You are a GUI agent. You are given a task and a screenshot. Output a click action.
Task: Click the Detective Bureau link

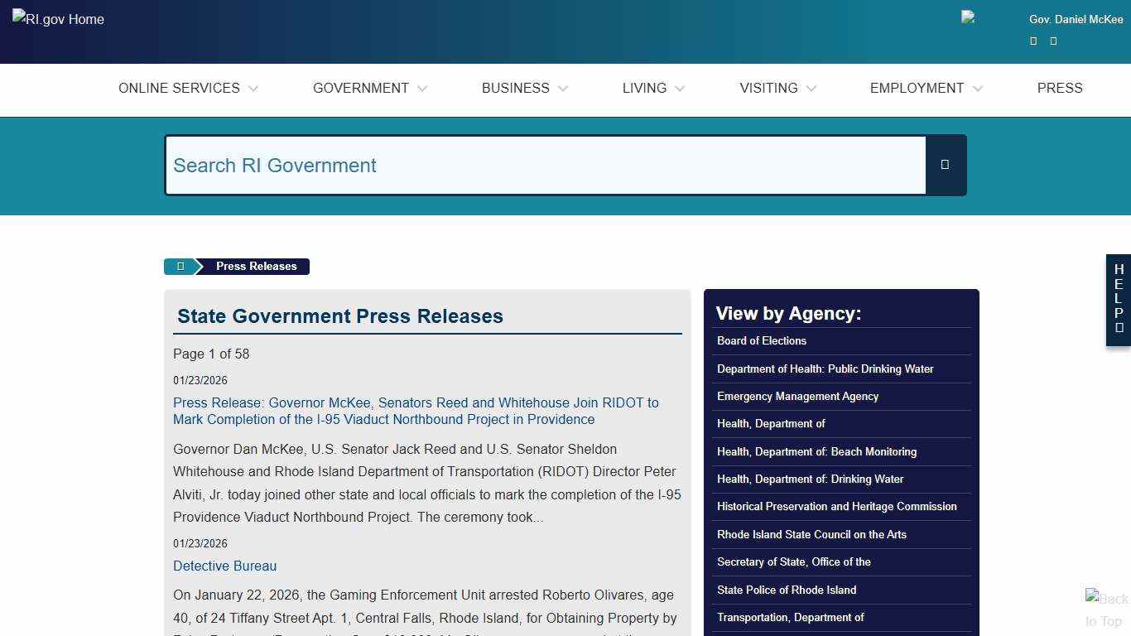pos(224,566)
